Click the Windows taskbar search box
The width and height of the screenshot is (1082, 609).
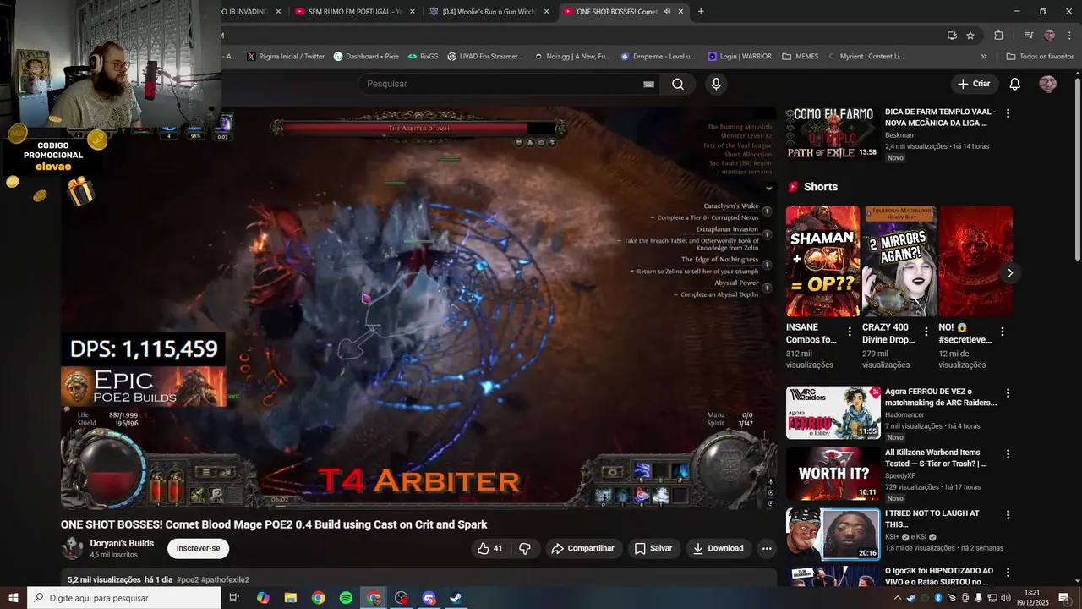click(x=123, y=598)
